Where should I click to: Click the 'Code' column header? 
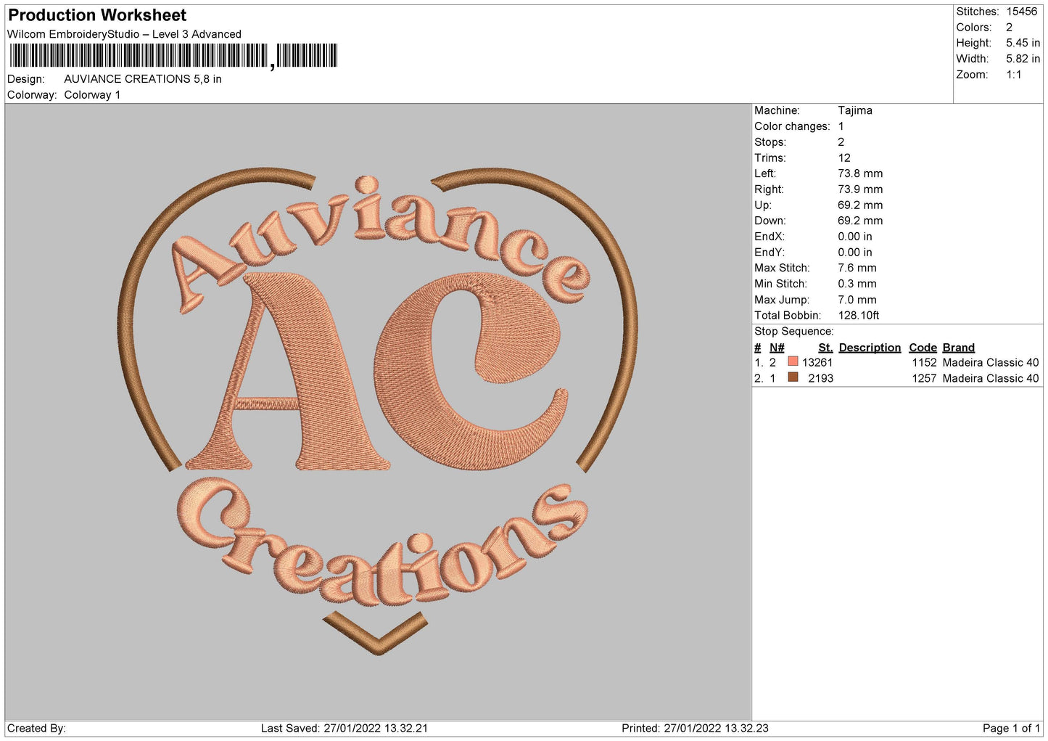coord(923,348)
